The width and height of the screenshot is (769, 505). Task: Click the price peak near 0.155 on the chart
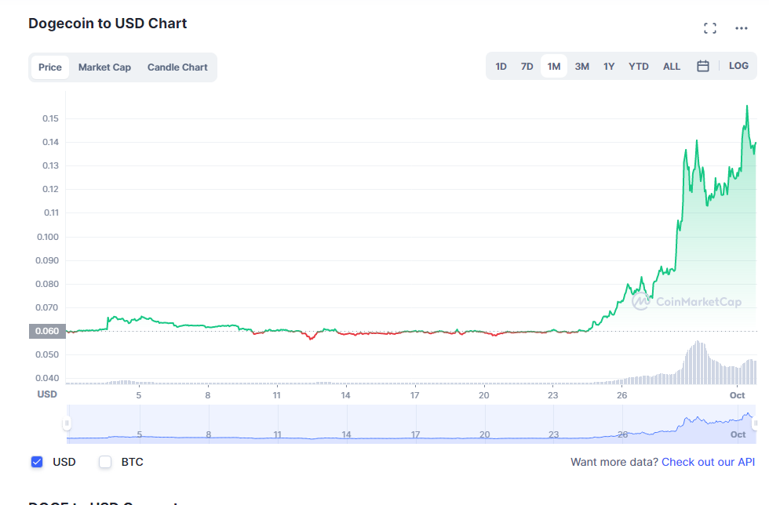[747, 106]
